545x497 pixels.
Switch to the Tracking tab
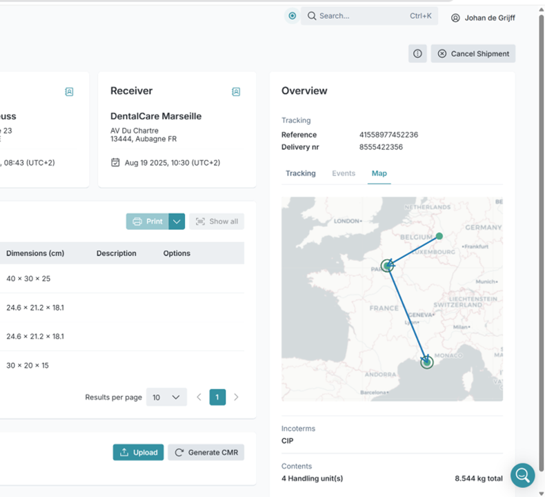pos(301,173)
